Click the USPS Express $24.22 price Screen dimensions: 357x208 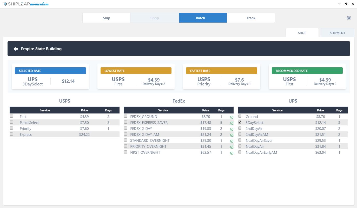click(84, 135)
